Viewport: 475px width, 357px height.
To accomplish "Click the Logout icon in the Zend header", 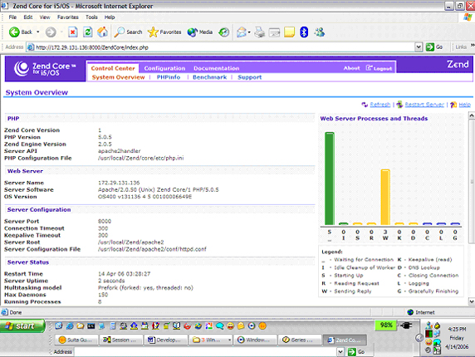I will coord(369,68).
